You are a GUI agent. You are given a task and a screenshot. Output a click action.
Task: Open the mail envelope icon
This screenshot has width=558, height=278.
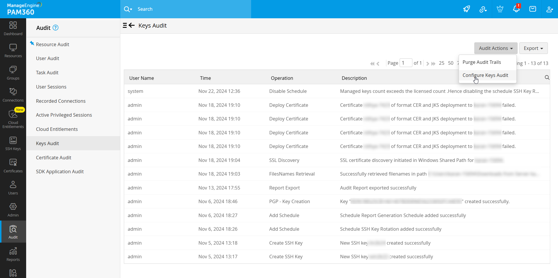(533, 9)
